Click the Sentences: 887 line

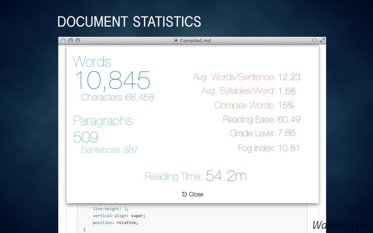[x=110, y=150]
